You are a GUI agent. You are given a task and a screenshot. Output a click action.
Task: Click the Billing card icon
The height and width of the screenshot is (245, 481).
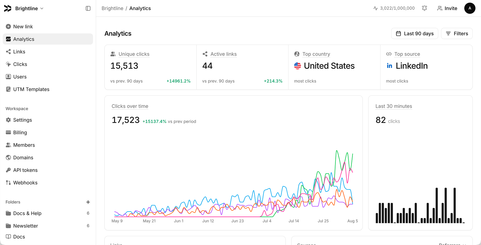pos(8,132)
